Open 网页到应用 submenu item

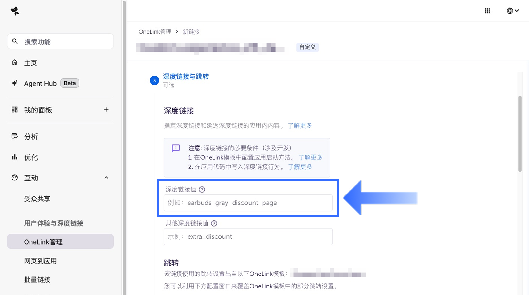pyautogui.click(x=40, y=261)
